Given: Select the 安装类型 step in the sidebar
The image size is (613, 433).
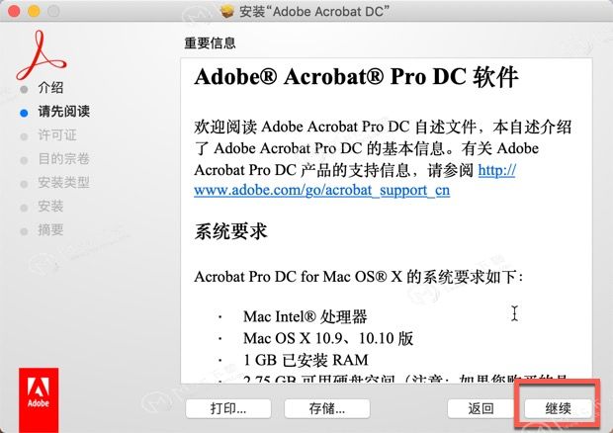Looking at the screenshot, I should point(63,183).
